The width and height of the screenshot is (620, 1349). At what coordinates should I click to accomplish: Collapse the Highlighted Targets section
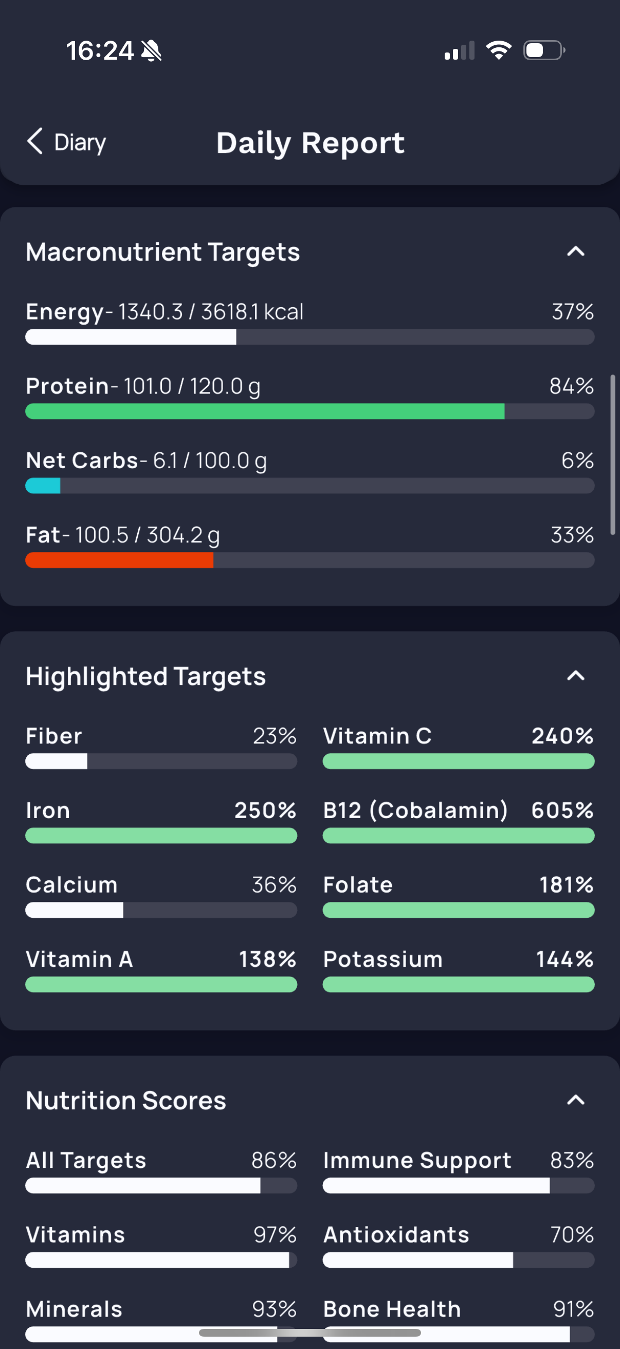tap(575, 676)
